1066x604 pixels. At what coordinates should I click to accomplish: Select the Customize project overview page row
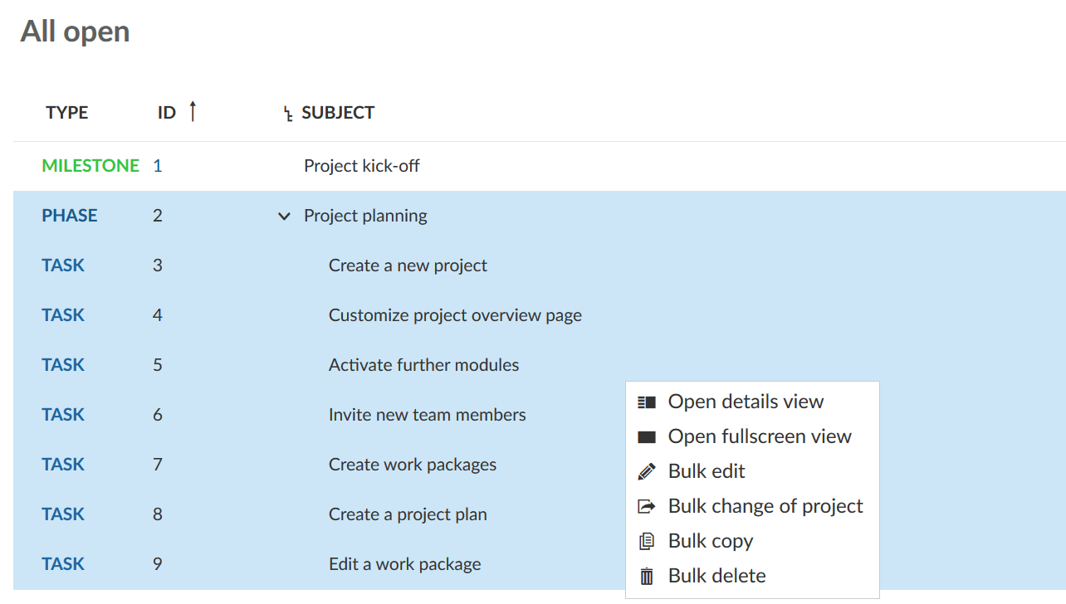click(455, 315)
